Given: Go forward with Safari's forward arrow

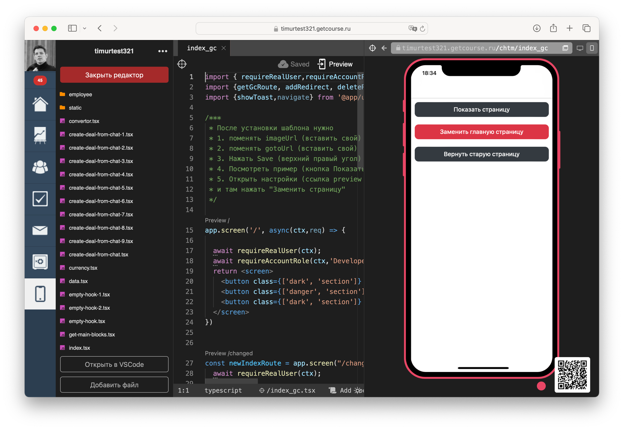Looking at the screenshot, I should click(115, 28).
